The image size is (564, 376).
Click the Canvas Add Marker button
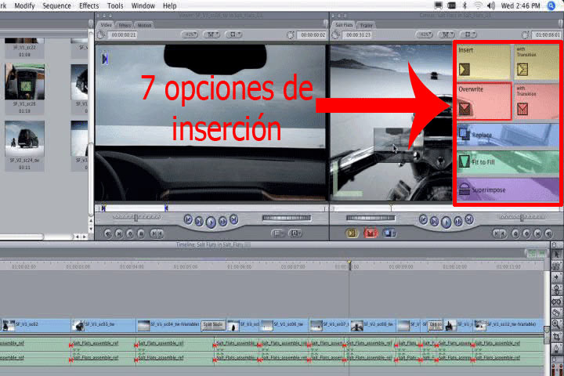coord(515,234)
